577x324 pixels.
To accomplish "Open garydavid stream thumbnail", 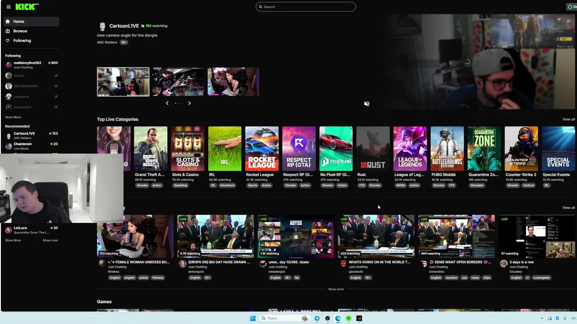I will pos(376,236).
